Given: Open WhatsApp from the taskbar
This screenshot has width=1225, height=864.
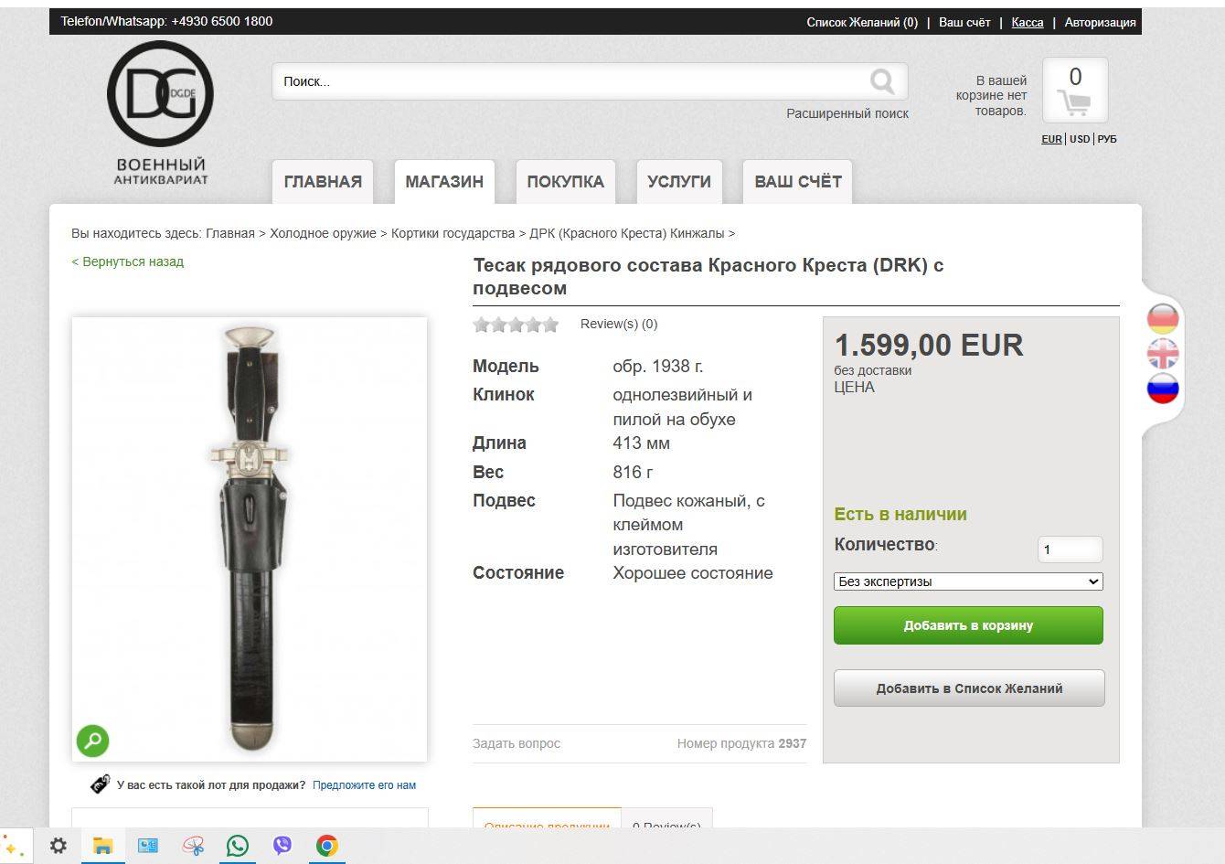Looking at the screenshot, I should pos(238,846).
